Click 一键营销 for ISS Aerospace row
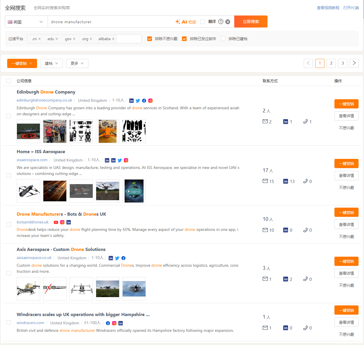The width and height of the screenshot is (364, 345). click(346, 163)
